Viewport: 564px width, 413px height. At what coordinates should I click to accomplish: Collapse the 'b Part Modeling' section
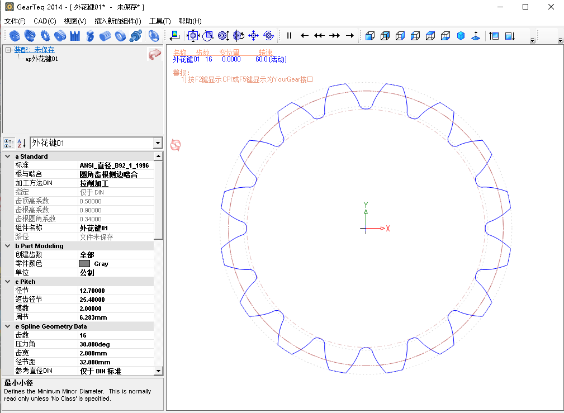coord(8,246)
